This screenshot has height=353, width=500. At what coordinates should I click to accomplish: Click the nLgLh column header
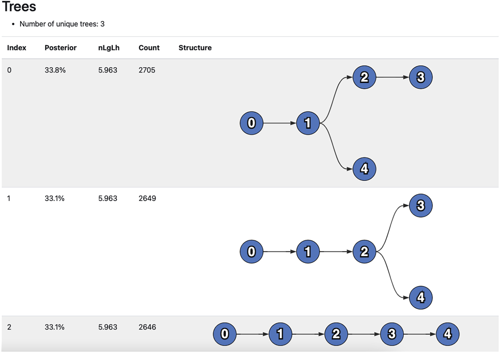click(x=109, y=48)
